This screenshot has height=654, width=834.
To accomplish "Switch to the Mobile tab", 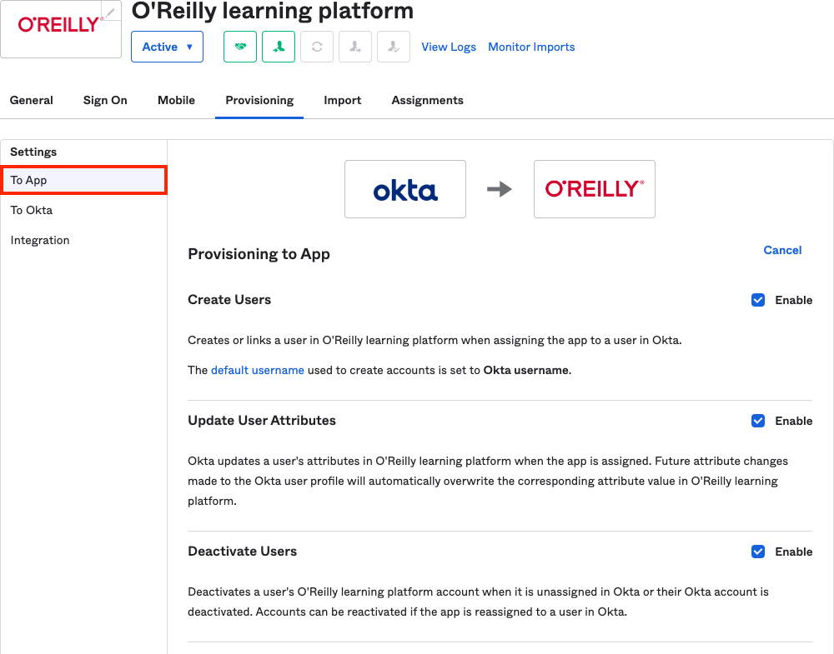I will 176,100.
